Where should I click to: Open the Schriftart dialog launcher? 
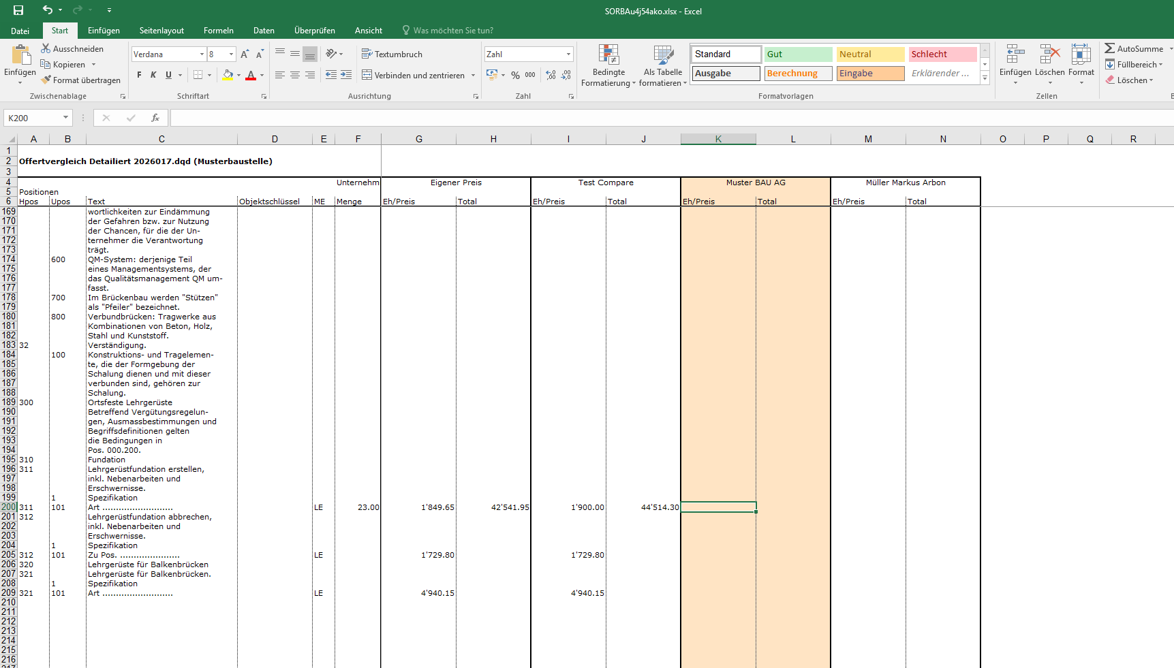coord(264,97)
